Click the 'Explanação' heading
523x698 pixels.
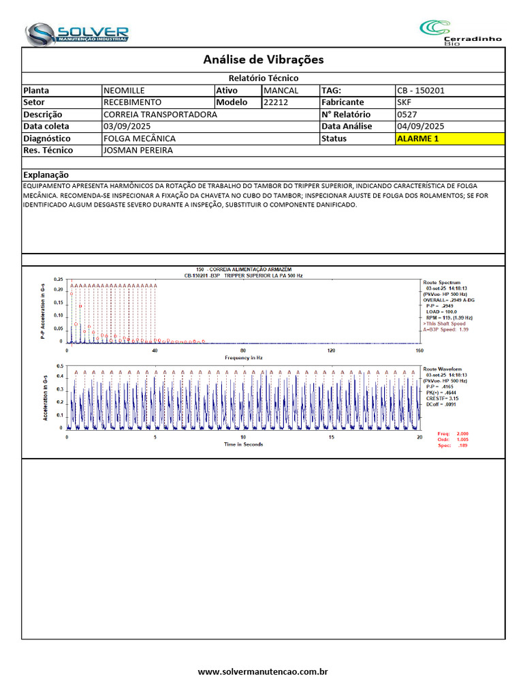(46, 175)
